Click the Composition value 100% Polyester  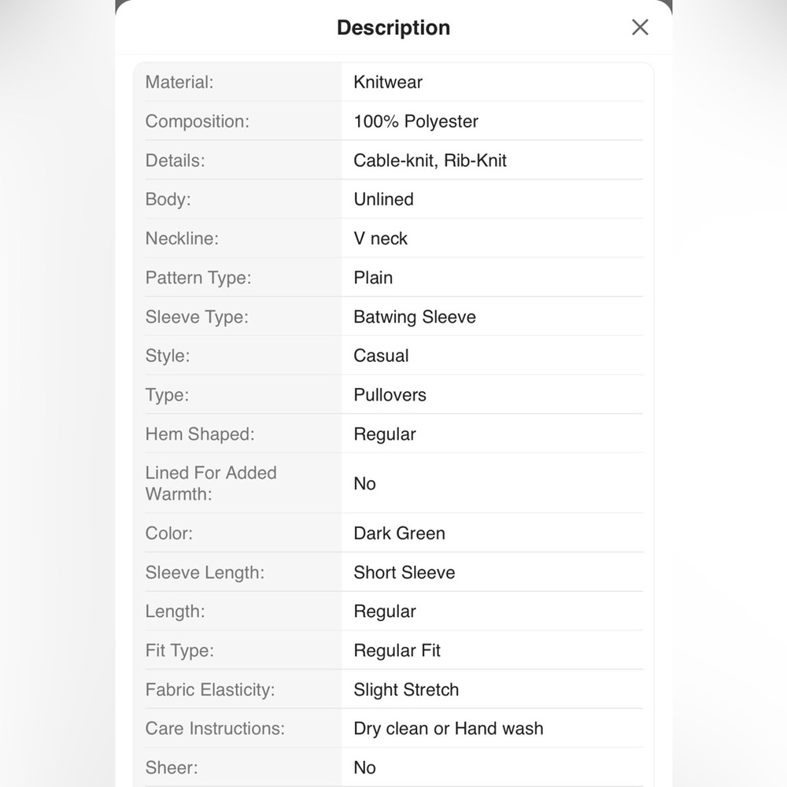point(416,121)
